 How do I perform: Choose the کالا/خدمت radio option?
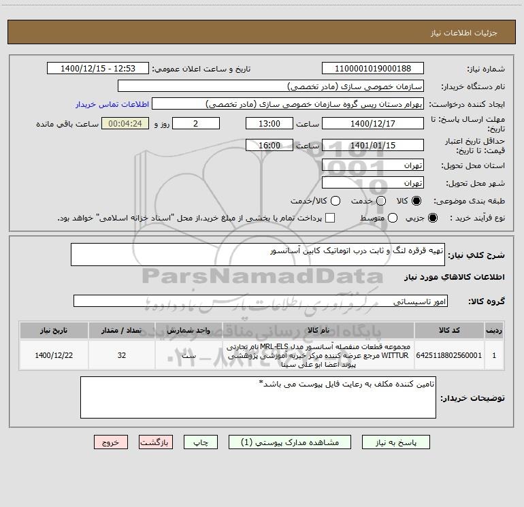pos(335,201)
